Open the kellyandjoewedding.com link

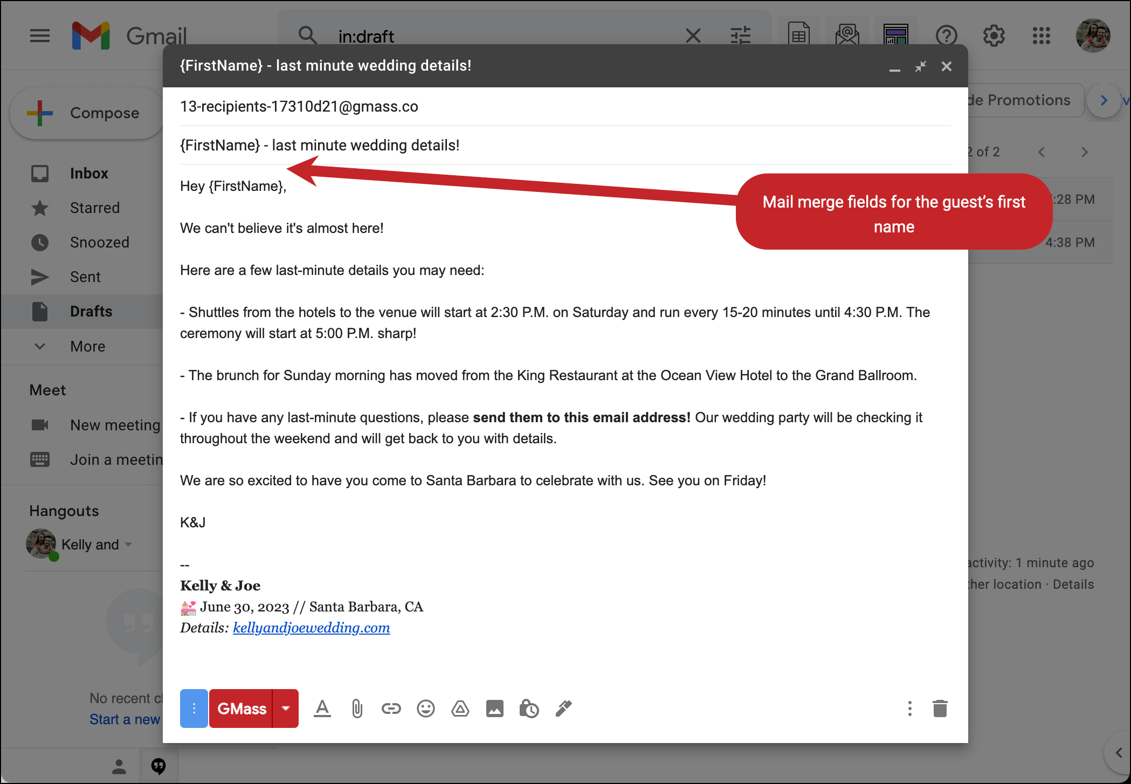click(x=311, y=628)
